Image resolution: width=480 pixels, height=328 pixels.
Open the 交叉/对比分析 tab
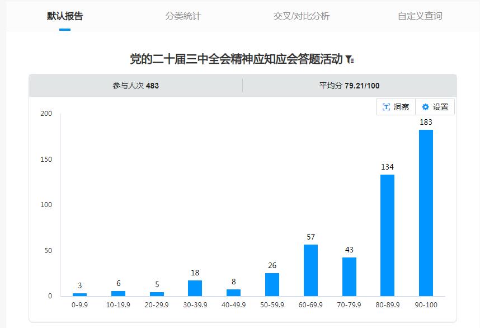(x=302, y=16)
